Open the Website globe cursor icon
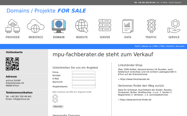Viewport: 187px width, 116px height. (82, 26)
